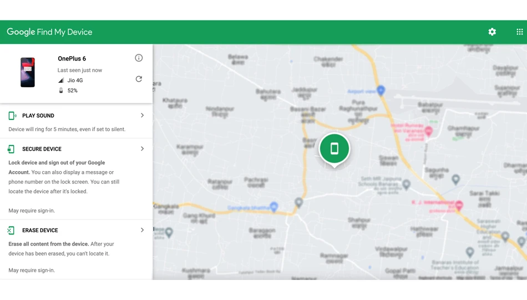Click the 'Last seen just now' text
This screenshot has width=527, height=300.
tap(80, 70)
